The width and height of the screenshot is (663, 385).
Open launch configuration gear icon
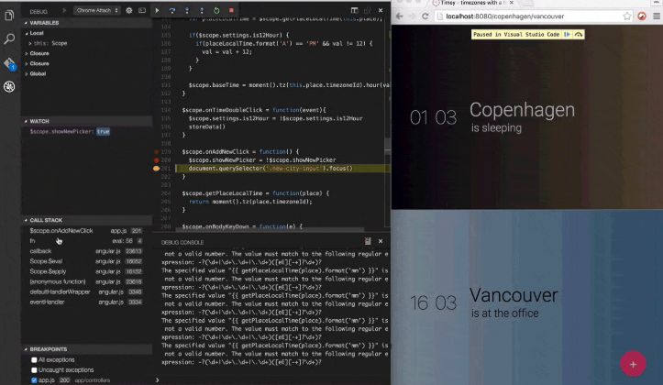[x=129, y=10]
